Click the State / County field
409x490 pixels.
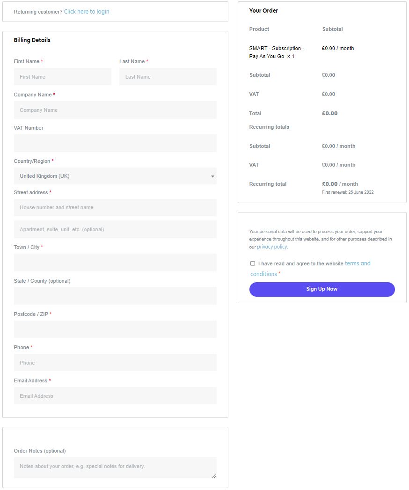[115, 296]
